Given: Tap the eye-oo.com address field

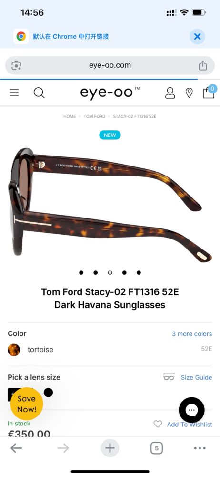Looking at the screenshot, I should pos(110,65).
